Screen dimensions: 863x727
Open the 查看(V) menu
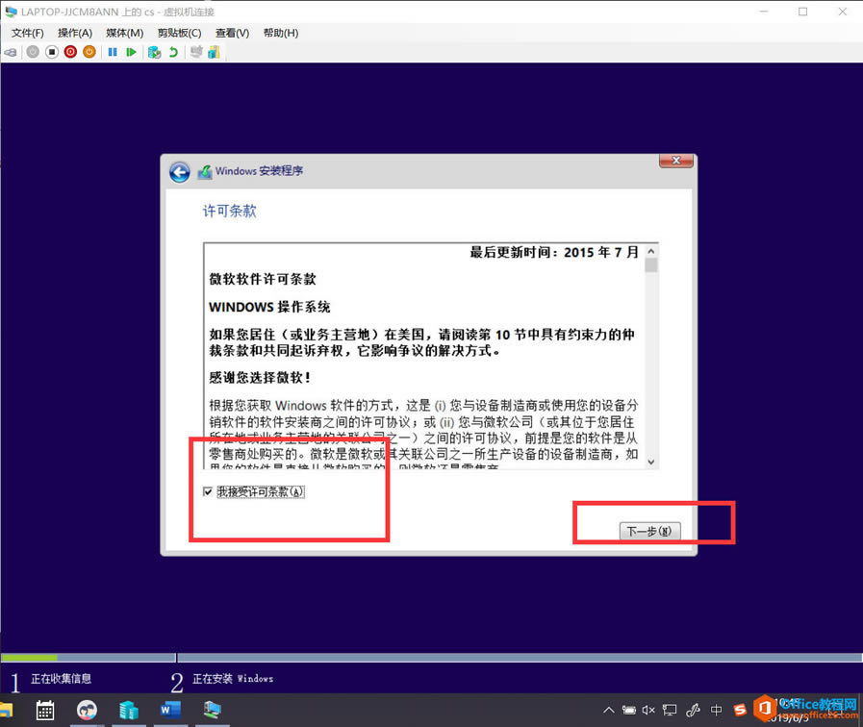click(x=232, y=33)
